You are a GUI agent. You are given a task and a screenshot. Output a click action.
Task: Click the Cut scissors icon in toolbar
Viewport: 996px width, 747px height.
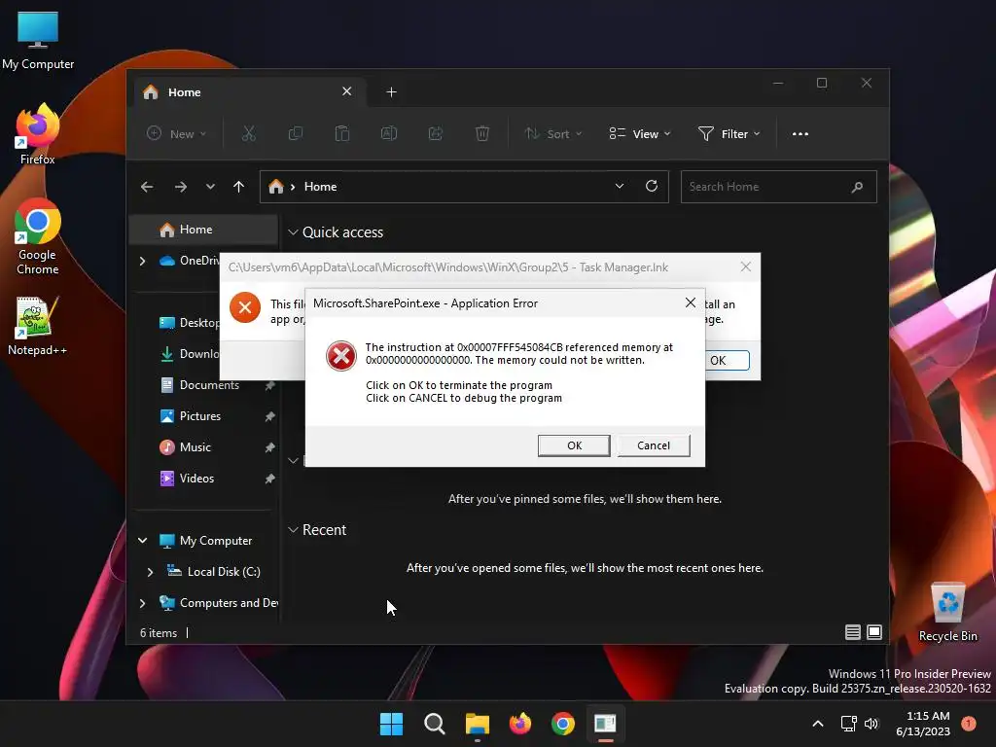point(248,133)
